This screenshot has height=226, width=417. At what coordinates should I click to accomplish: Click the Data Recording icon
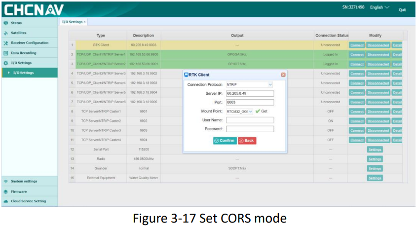6,53
